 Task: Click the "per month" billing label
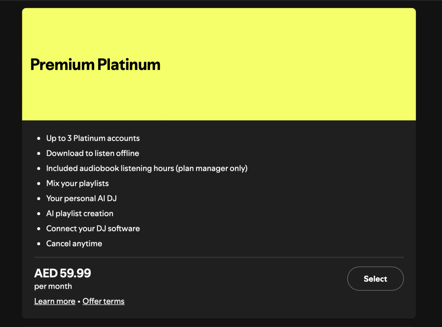pos(53,286)
